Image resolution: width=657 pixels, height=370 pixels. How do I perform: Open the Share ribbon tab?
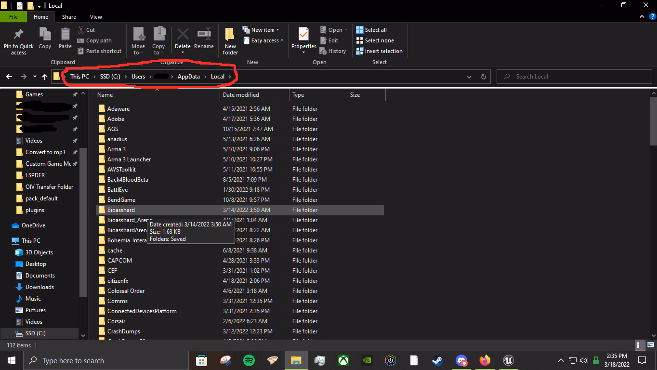[x=69, y=17]
